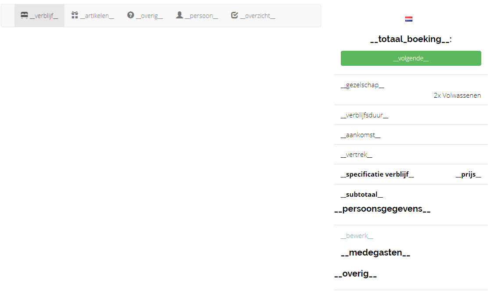Click the question mark icon beside overig
490x298 pixels.
131,15
